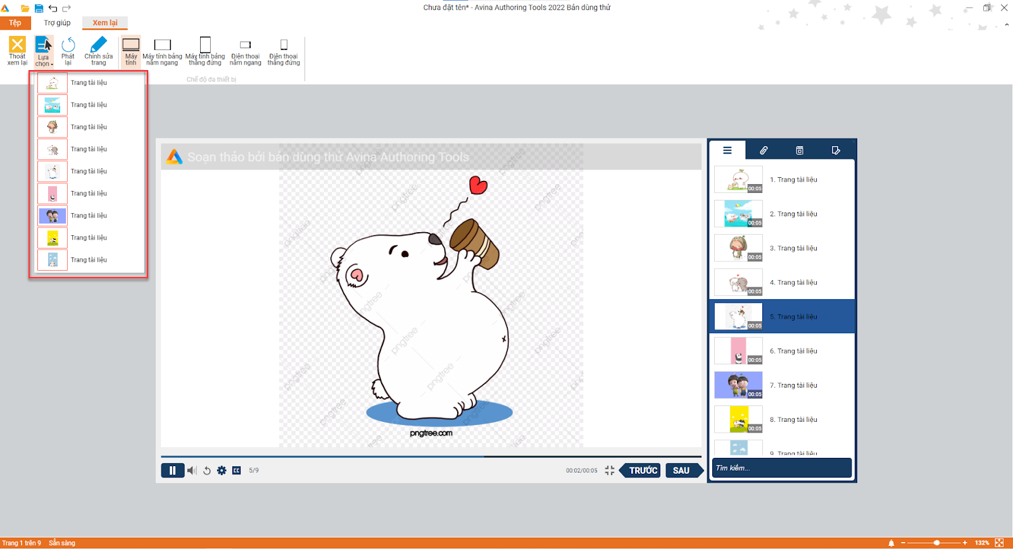Go to slide 2. Trang tài liệu
Viewport: 1013px width, 549px height.
(783, 214)
